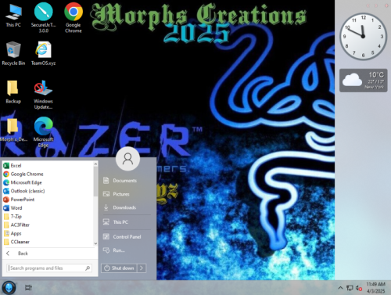Click the Shut down button

pos(119,268)
